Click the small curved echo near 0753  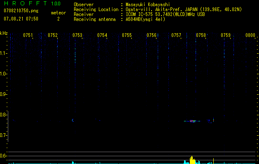pyautogui.click(x=73, y=120)
